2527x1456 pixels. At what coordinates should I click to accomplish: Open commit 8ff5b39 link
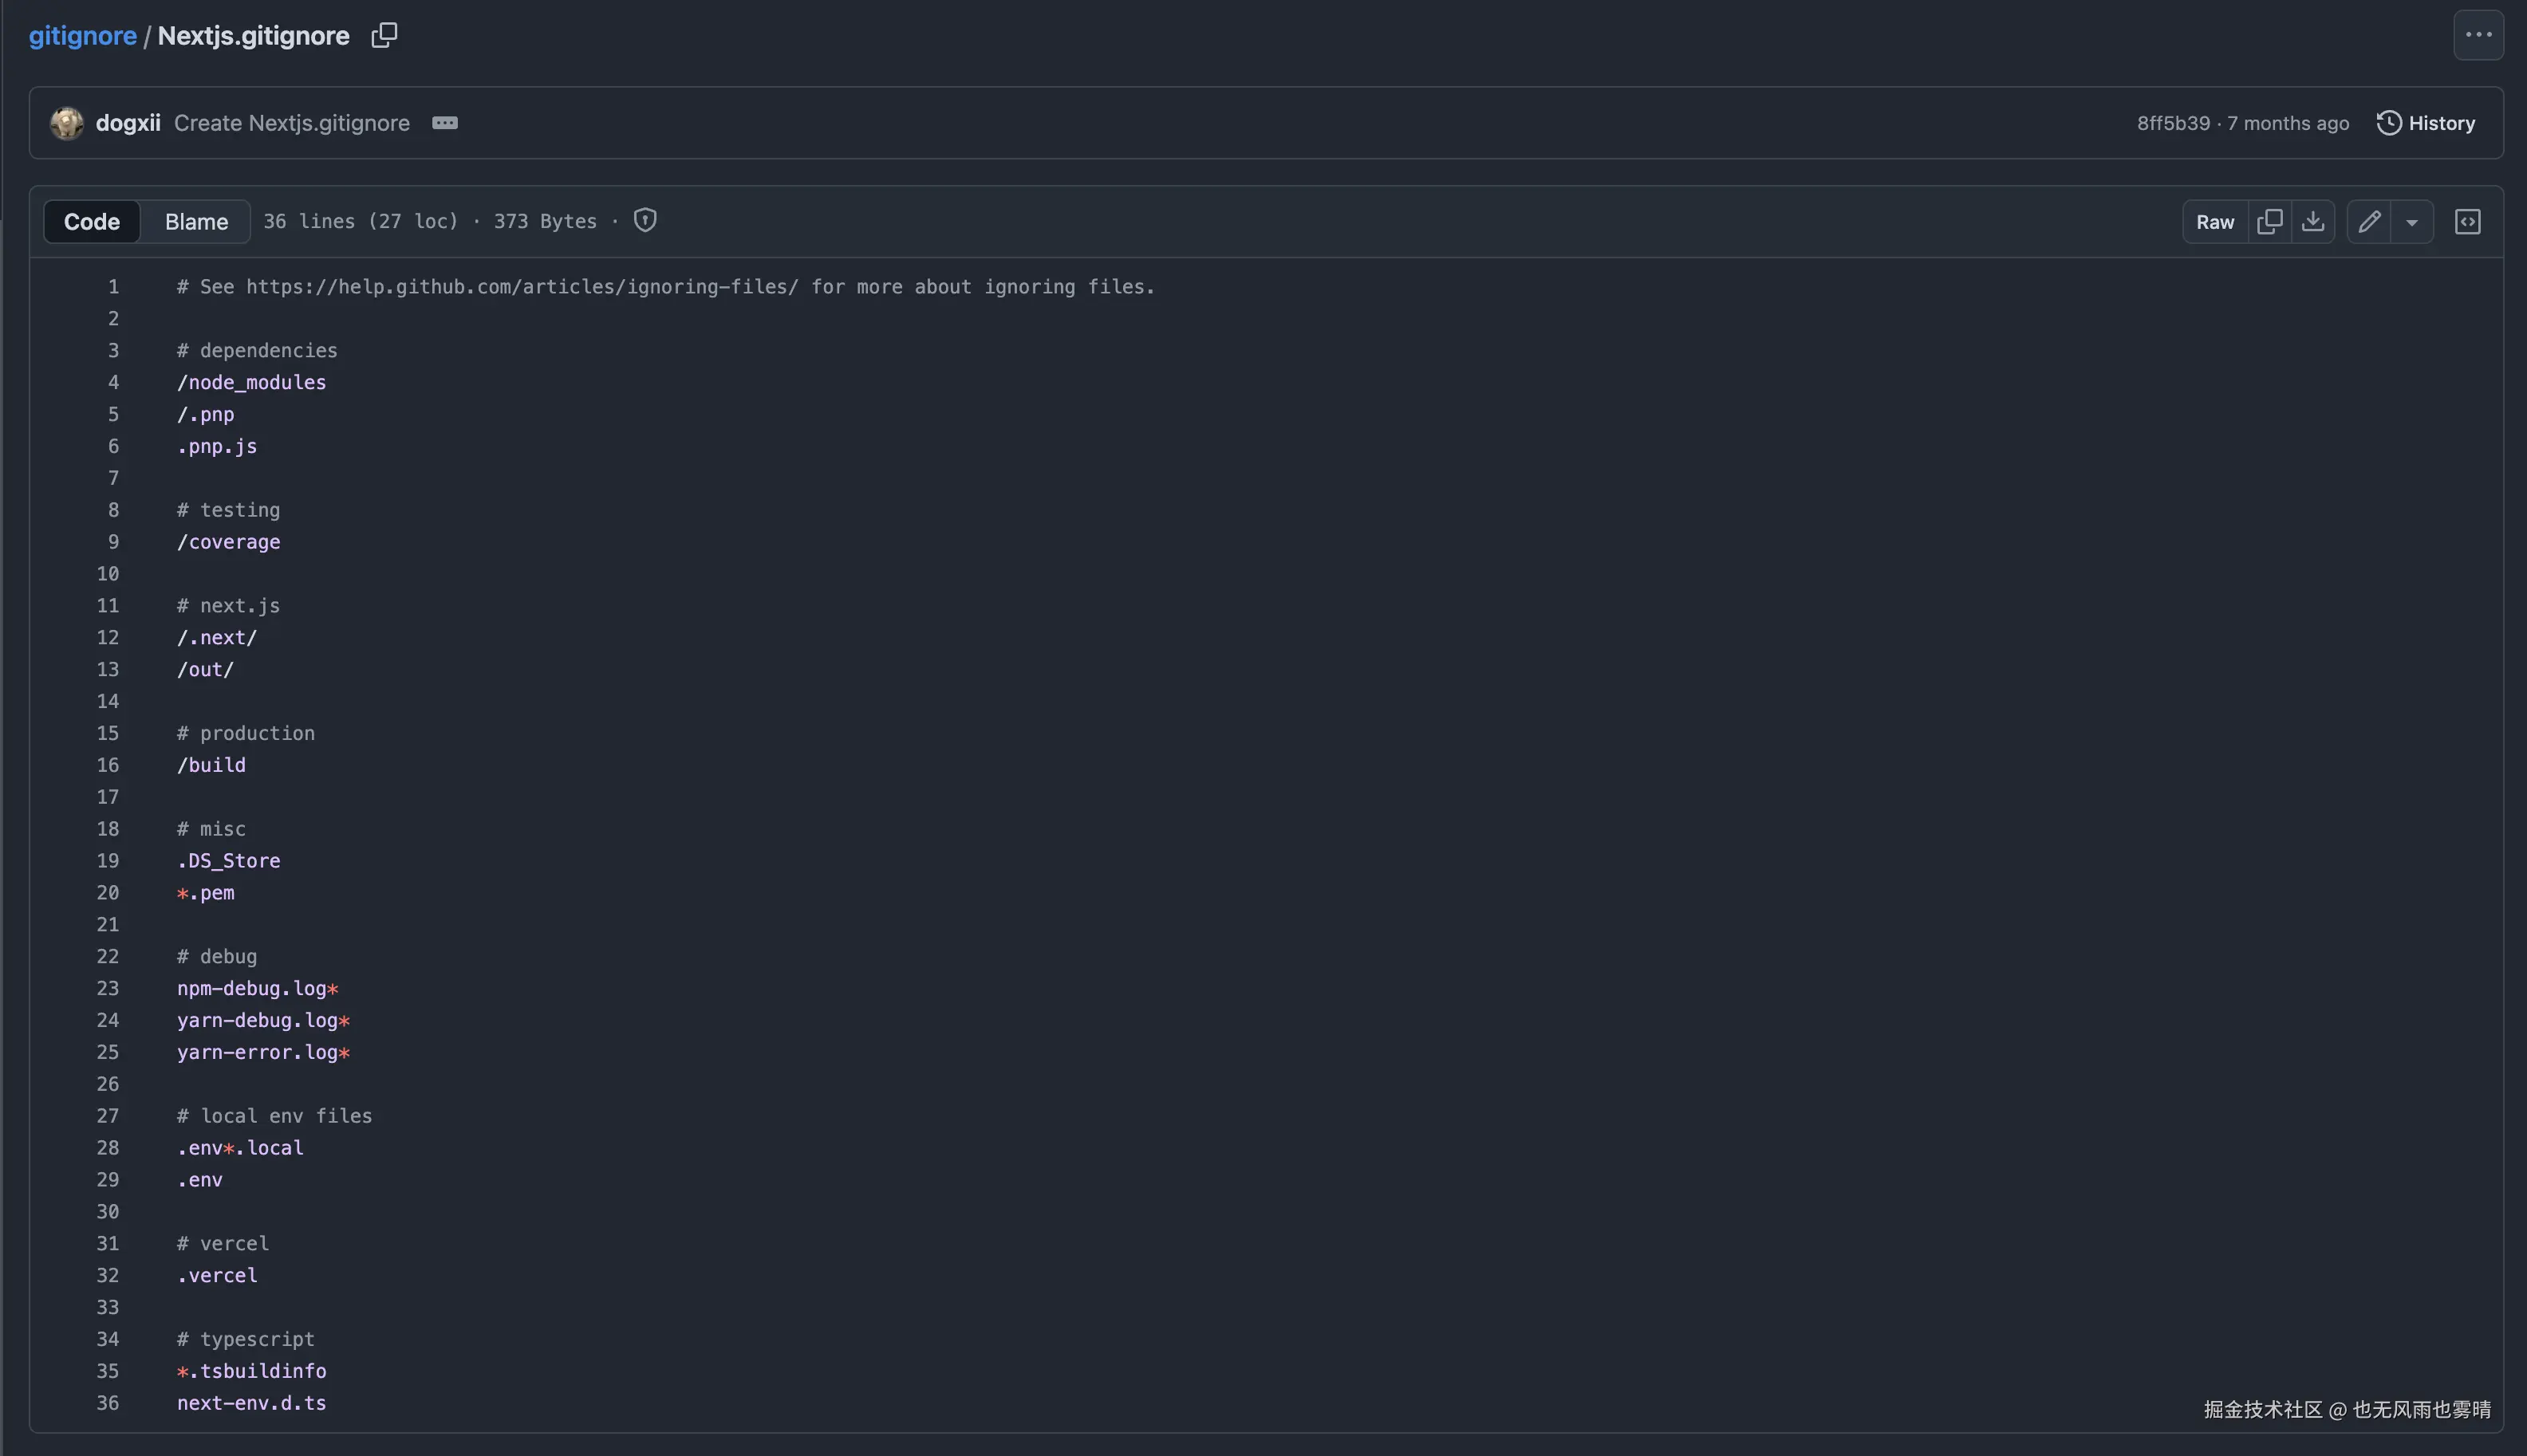(x=2173, y=123)
